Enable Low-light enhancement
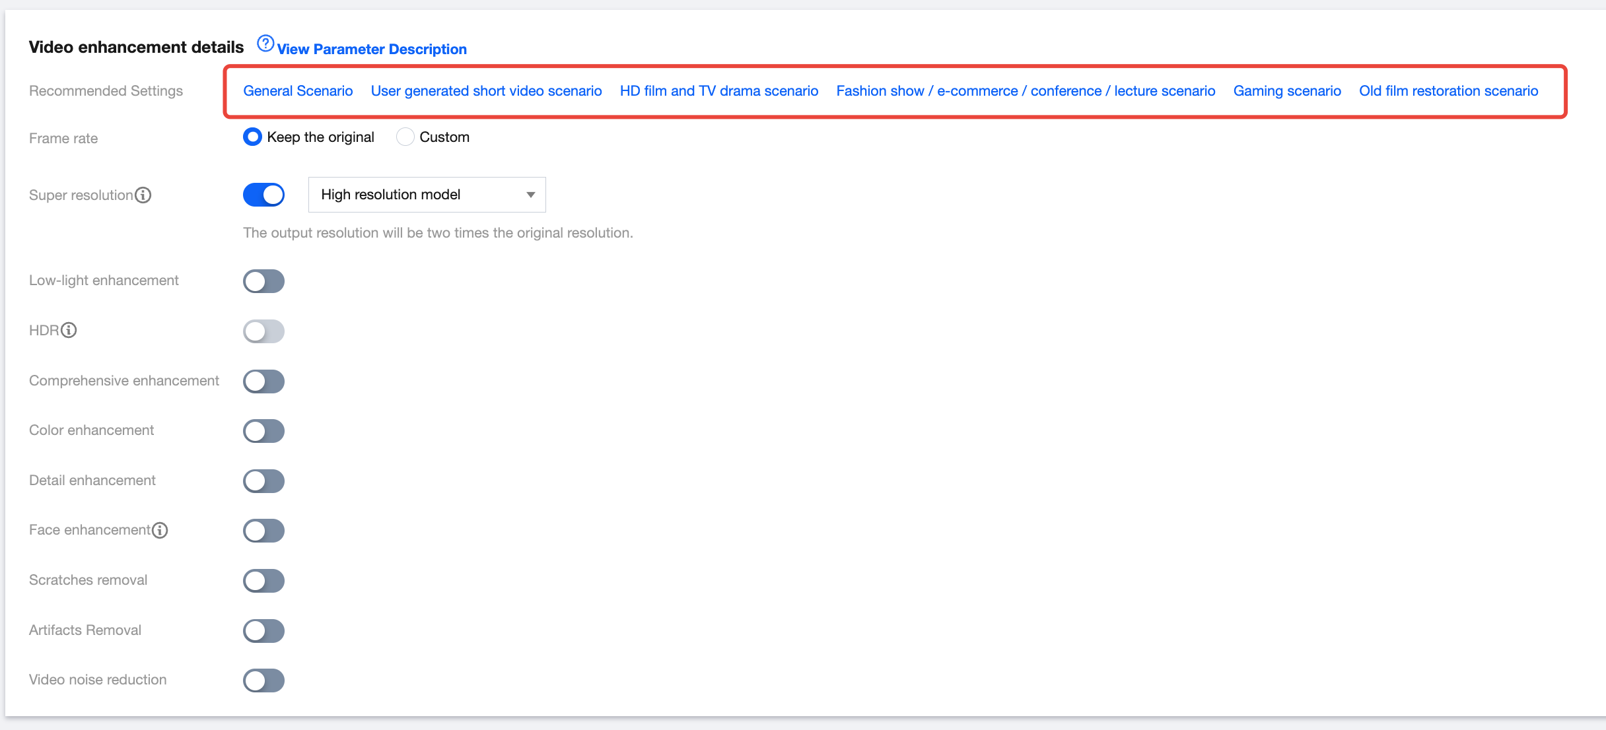Image resolution: width=1606 pixels, height=730 pixels. [x=263, y=281]
